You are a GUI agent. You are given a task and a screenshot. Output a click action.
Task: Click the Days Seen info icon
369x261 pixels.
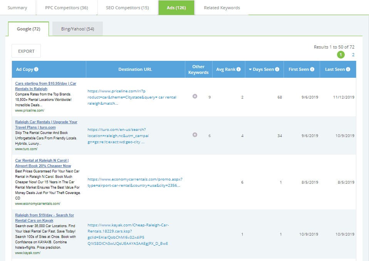point(277,69)
